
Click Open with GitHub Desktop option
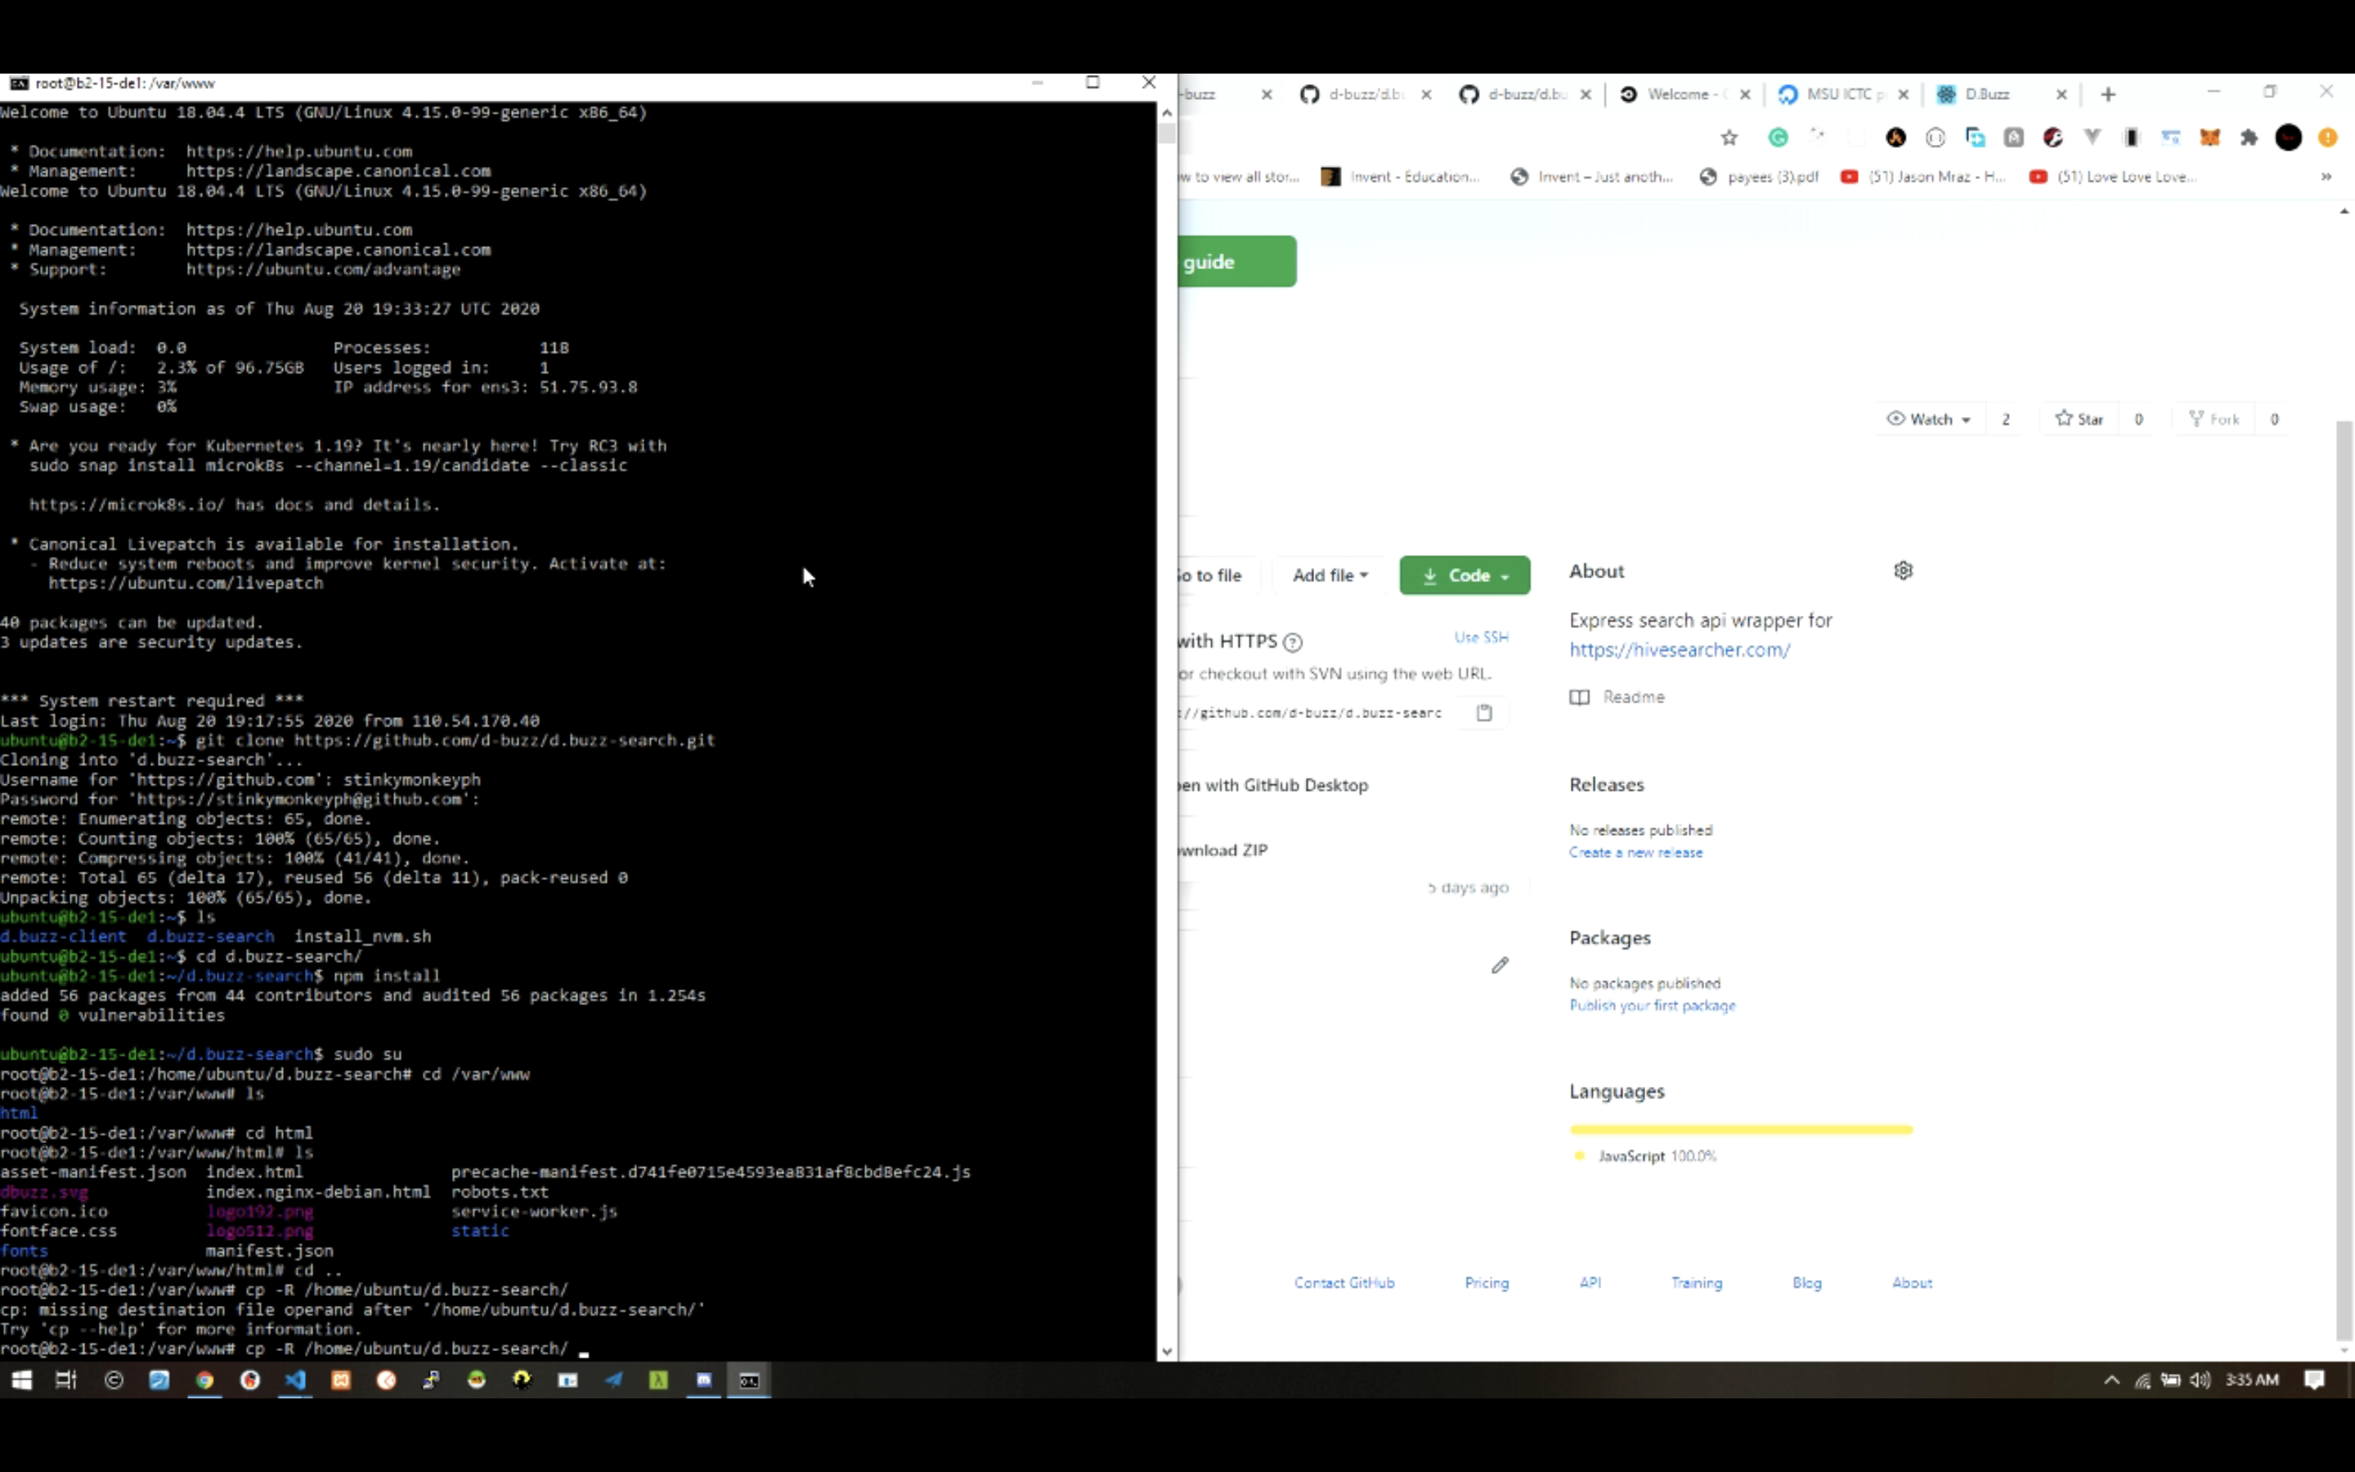click(1274, 785)
